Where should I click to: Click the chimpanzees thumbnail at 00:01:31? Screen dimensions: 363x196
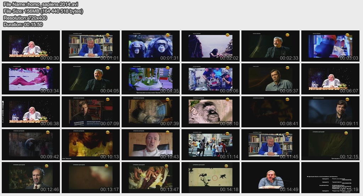pyautogui.click(x=151, y=46)
